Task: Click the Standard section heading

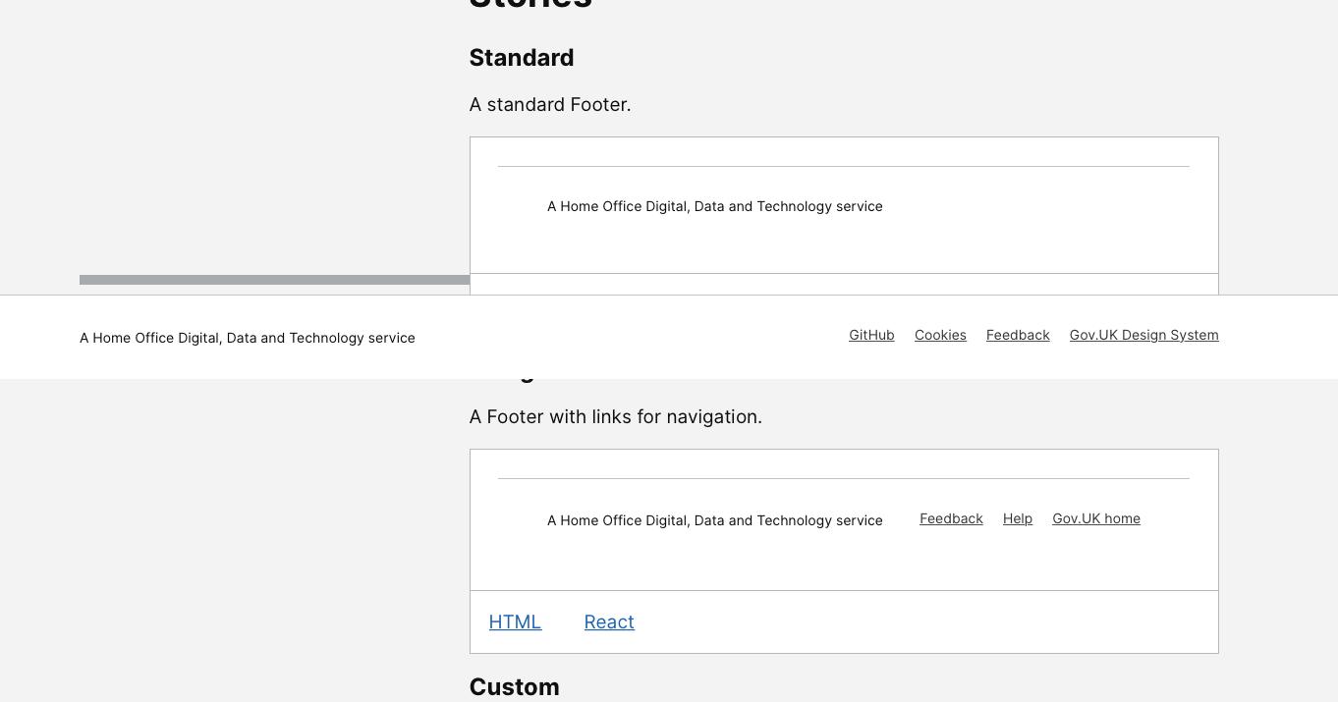Action: coord(522,58)
